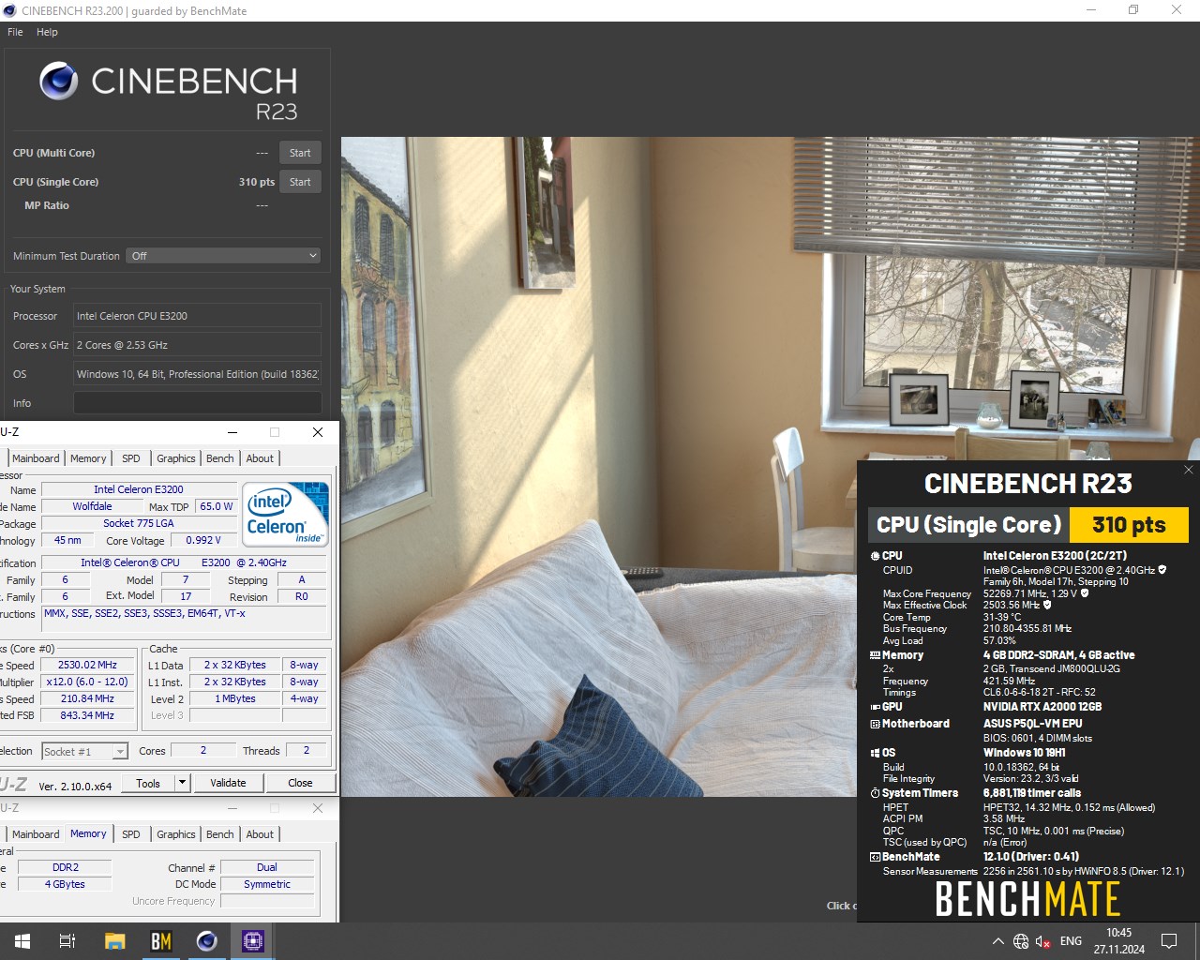Switch to Bench tab in lower CPU-Z
Screen dimensions: 1200x960
point(220,834)
